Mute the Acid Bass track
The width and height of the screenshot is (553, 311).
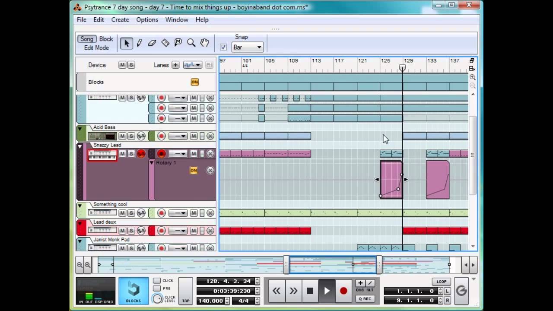point(123,136)
